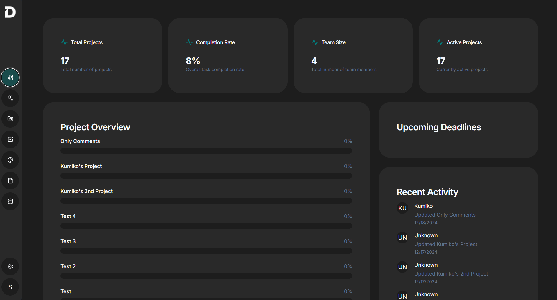This screenshot has height=300, width=557.
Task: Select the Test 4 project name
Action: click(68, 216)
